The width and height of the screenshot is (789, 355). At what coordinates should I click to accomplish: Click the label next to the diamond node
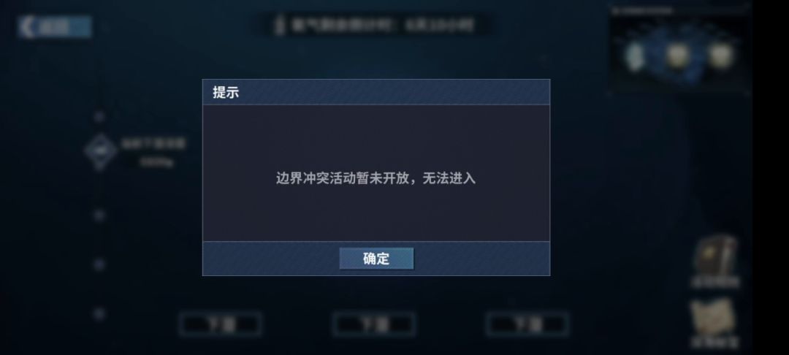[x=153, y=153]
